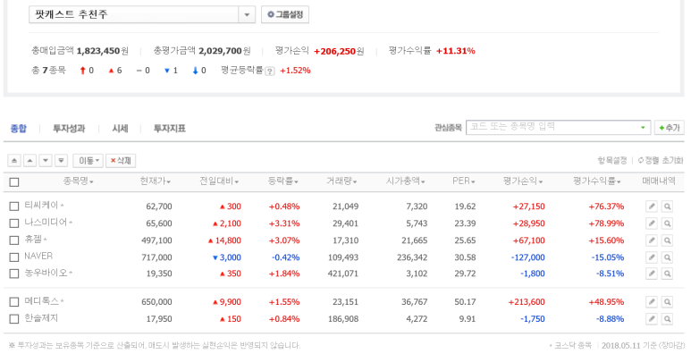This screenshot has width=691, height=354.
Task: Open the 한솔제지 stock link
Action: (41, 318)
